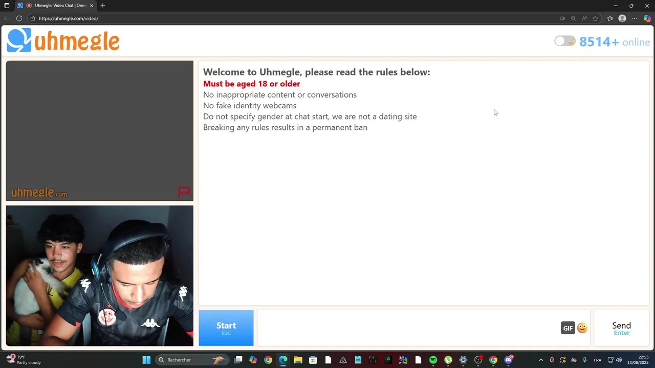Open Task View on taskbar
This screenshot has height=368, width=655.
[238, 360]
